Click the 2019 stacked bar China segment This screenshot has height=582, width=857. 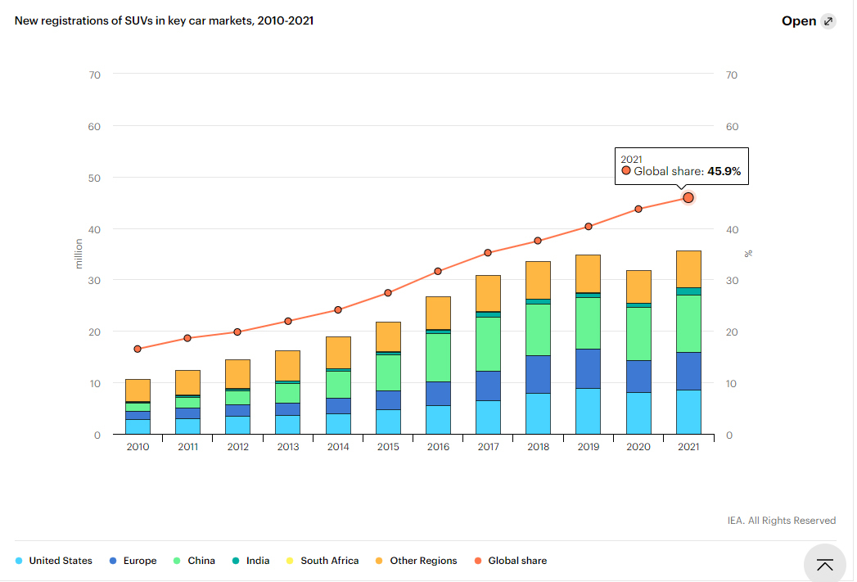[588, 323]
